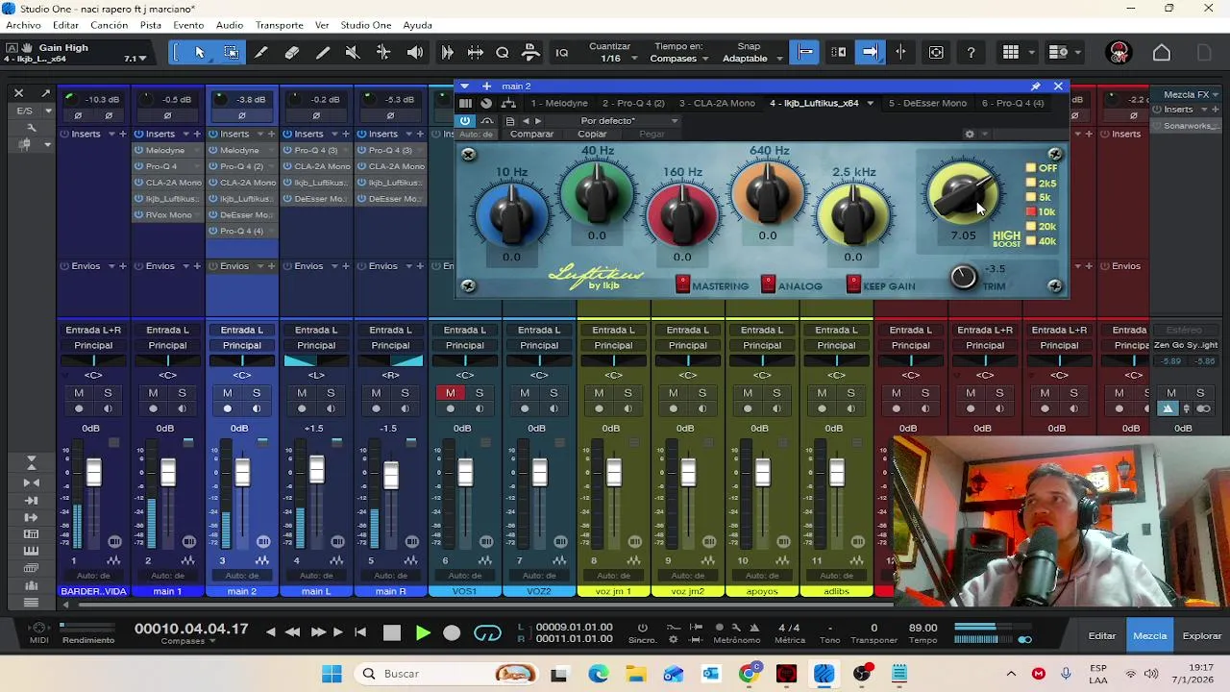Viewport: 1230px width, 692px height.
Task: Toggle the KEEP GAIN switch
Action: [853, 284]
